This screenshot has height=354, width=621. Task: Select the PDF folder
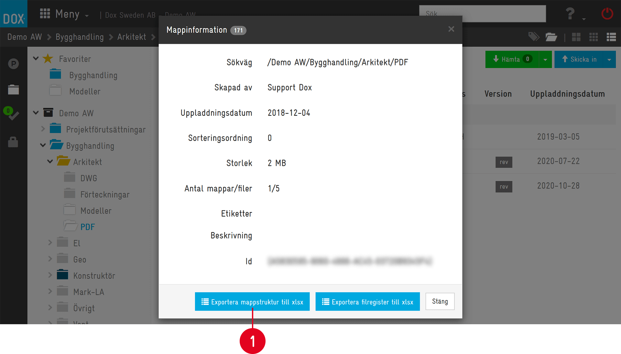(x=87, y=227)
